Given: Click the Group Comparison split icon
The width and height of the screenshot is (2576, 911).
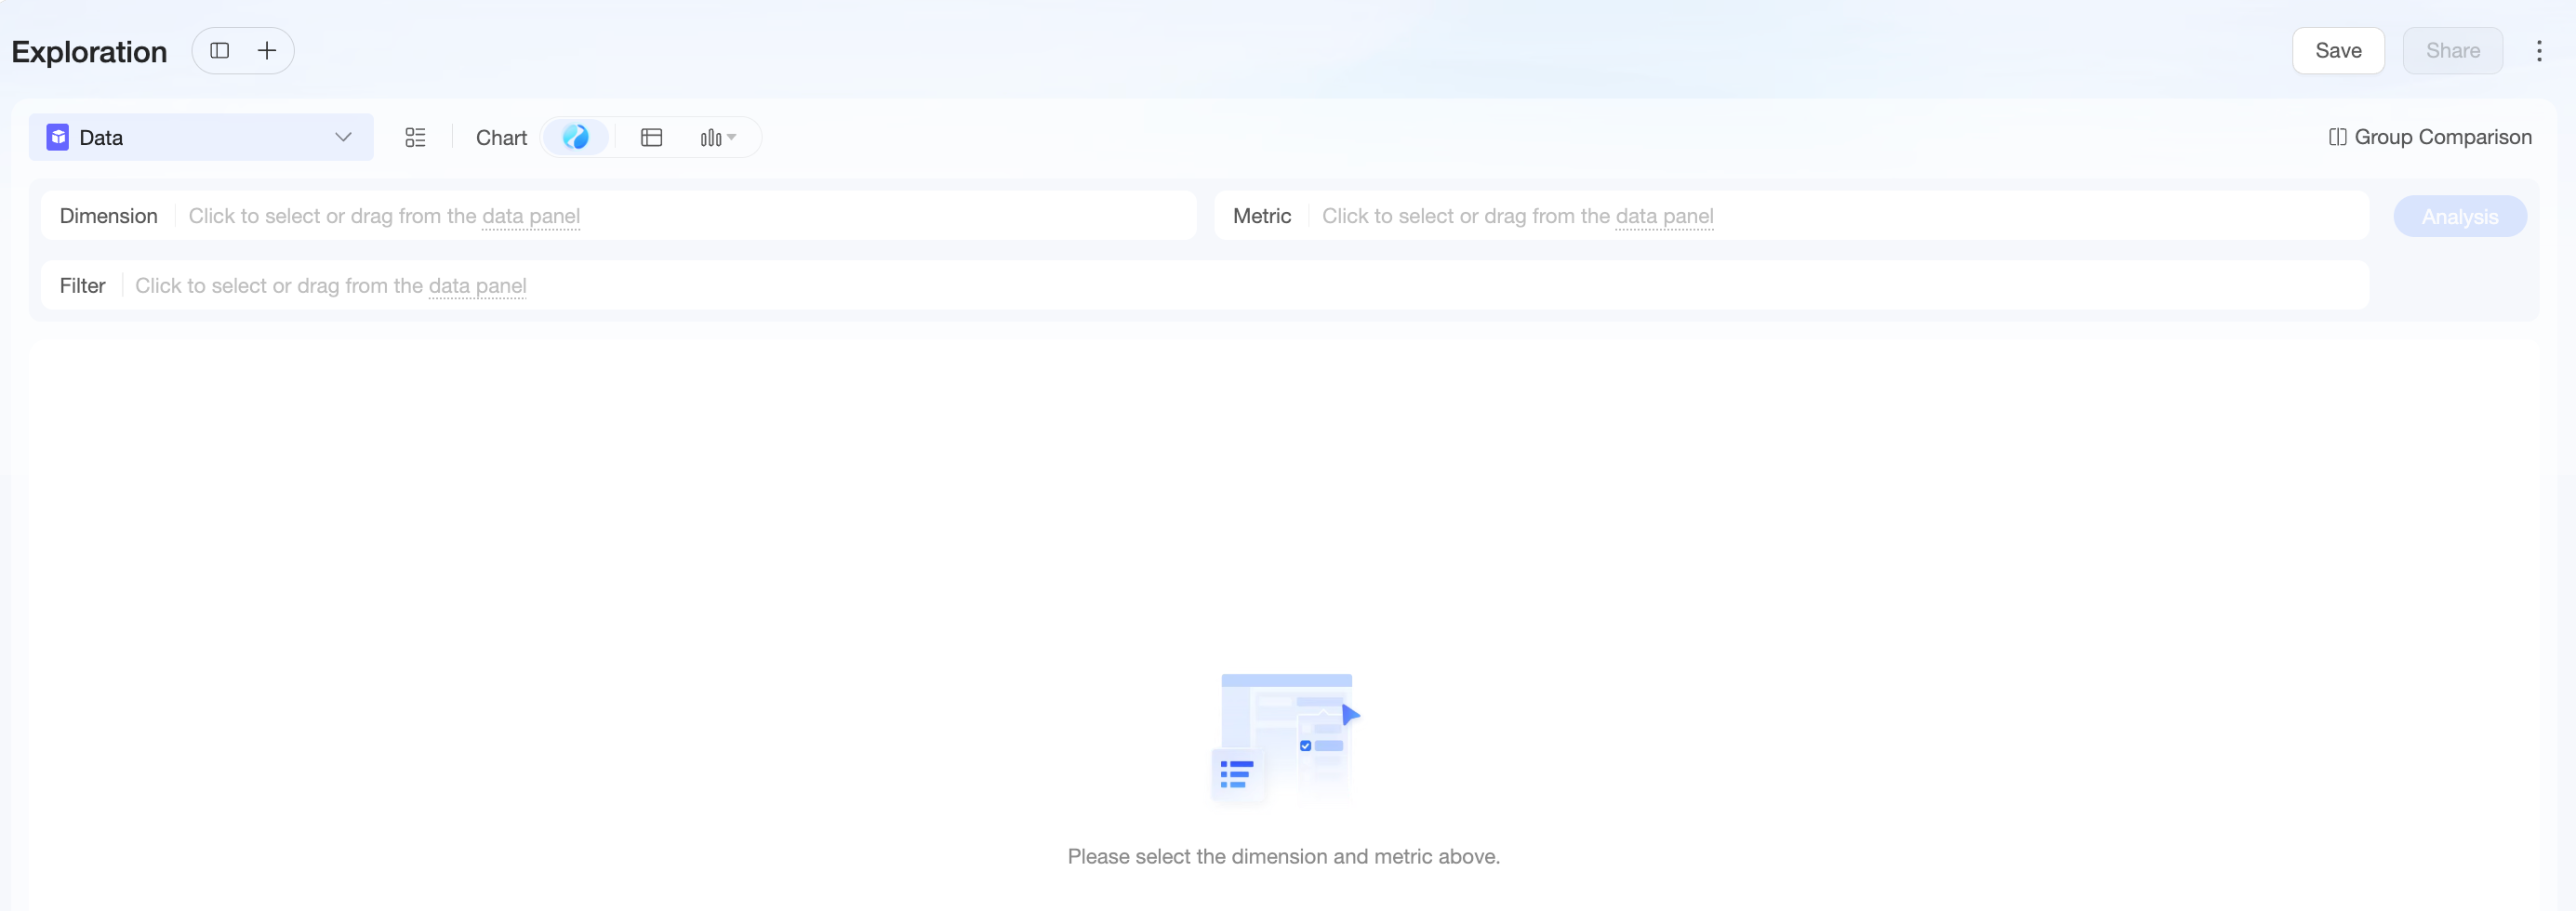Looking at the screenshot, I should click(2336, 137).
